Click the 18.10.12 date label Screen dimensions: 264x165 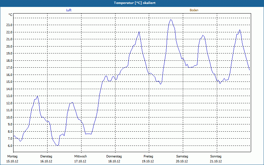114,161
